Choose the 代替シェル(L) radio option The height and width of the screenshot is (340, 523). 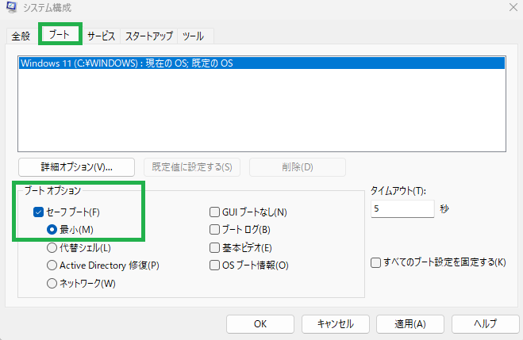(x=52, y=247)
